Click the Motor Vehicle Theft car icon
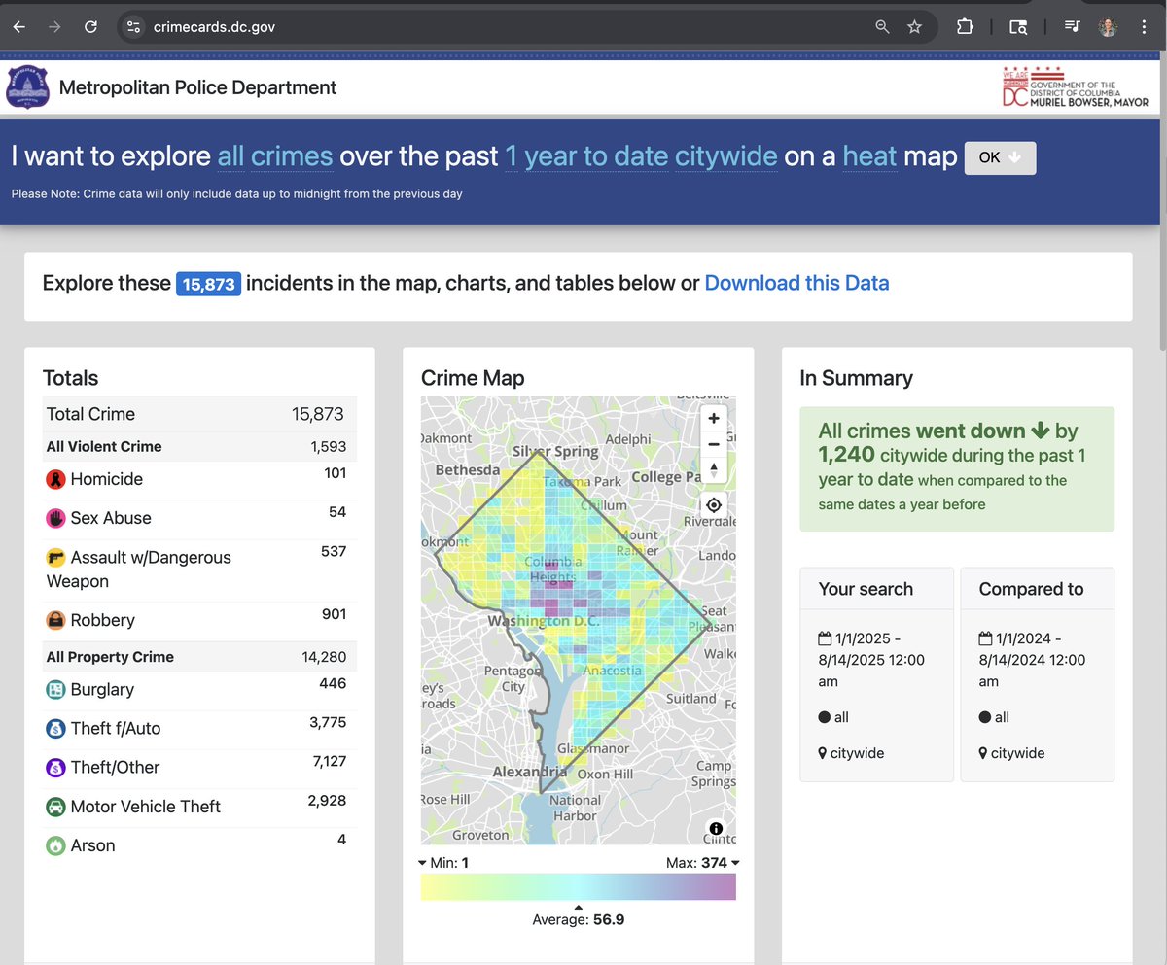 [x=56, y=807]
